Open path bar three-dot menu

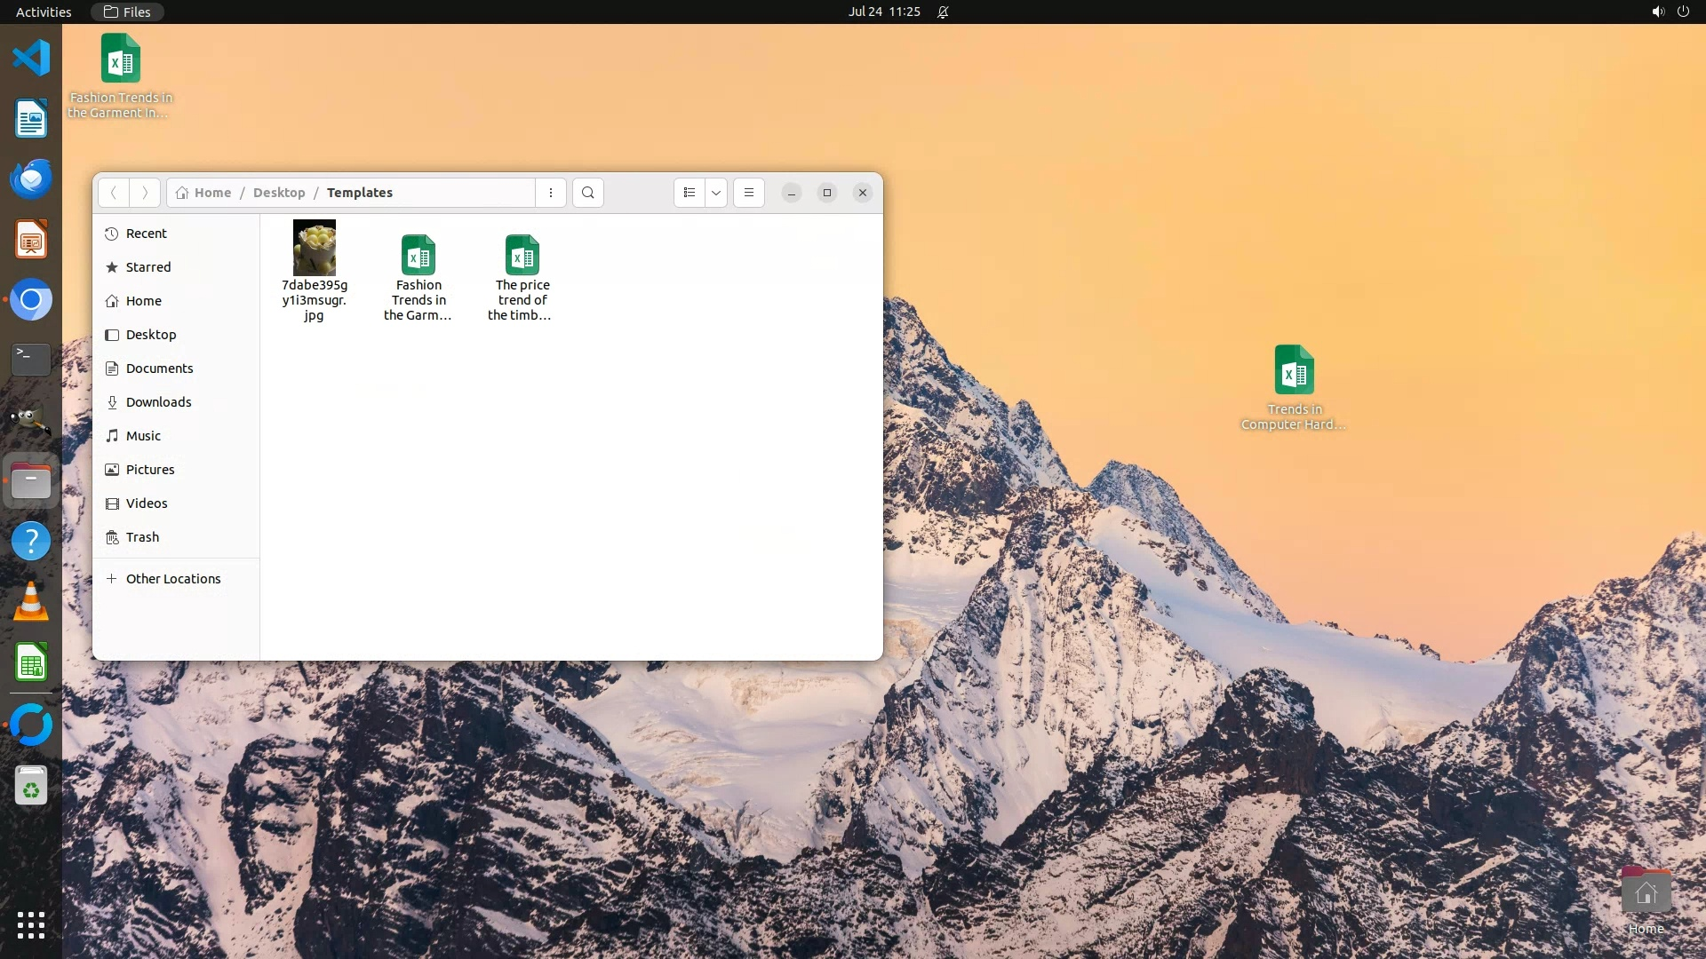551,193
